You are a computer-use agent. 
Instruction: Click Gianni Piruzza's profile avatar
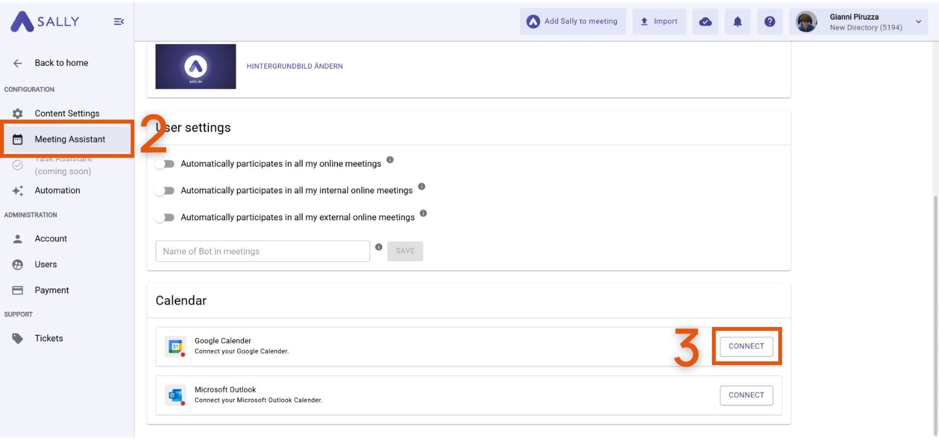[x=806, y=22]
